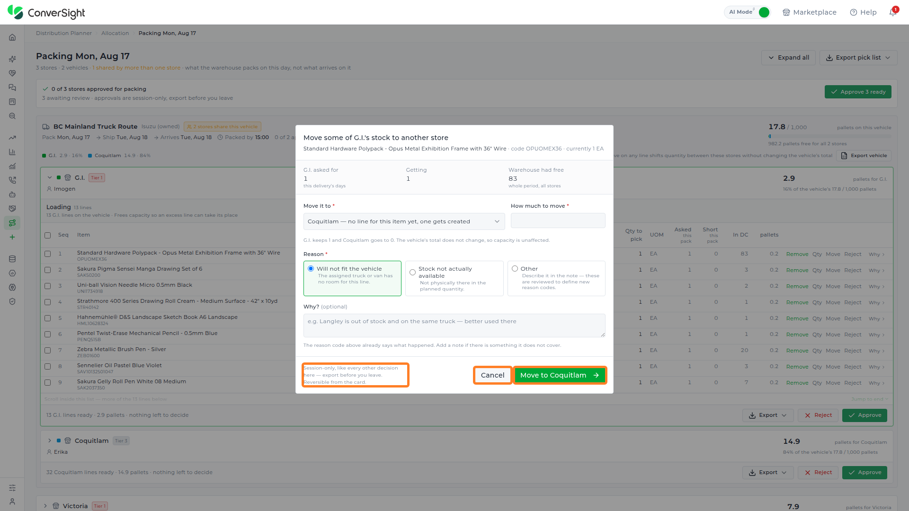Open the phone call icon in sidebar
909x511 pixels.
click(12, 180)
